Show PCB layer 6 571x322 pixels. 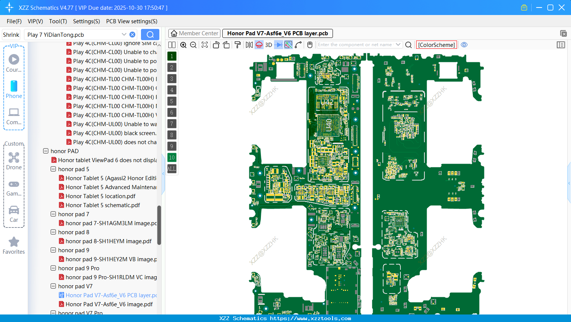(x=172, y=112)
